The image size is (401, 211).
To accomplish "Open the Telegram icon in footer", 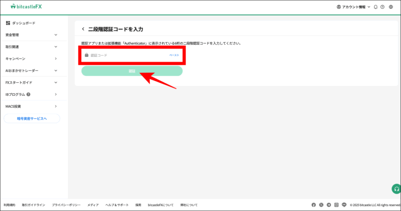I will (329, 205).
